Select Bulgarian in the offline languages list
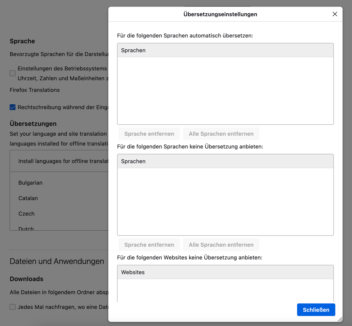The width and height of the screenshot is (352, 326). (x=30, y=183)
